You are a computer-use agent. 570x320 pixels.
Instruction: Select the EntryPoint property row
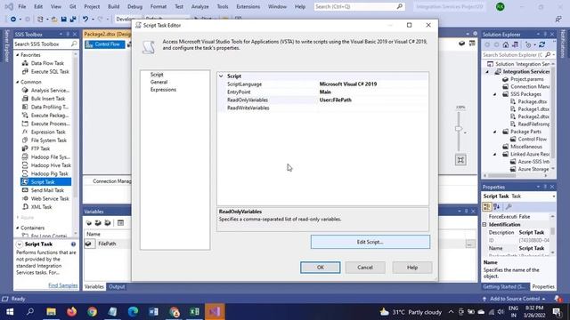point(322,92)
